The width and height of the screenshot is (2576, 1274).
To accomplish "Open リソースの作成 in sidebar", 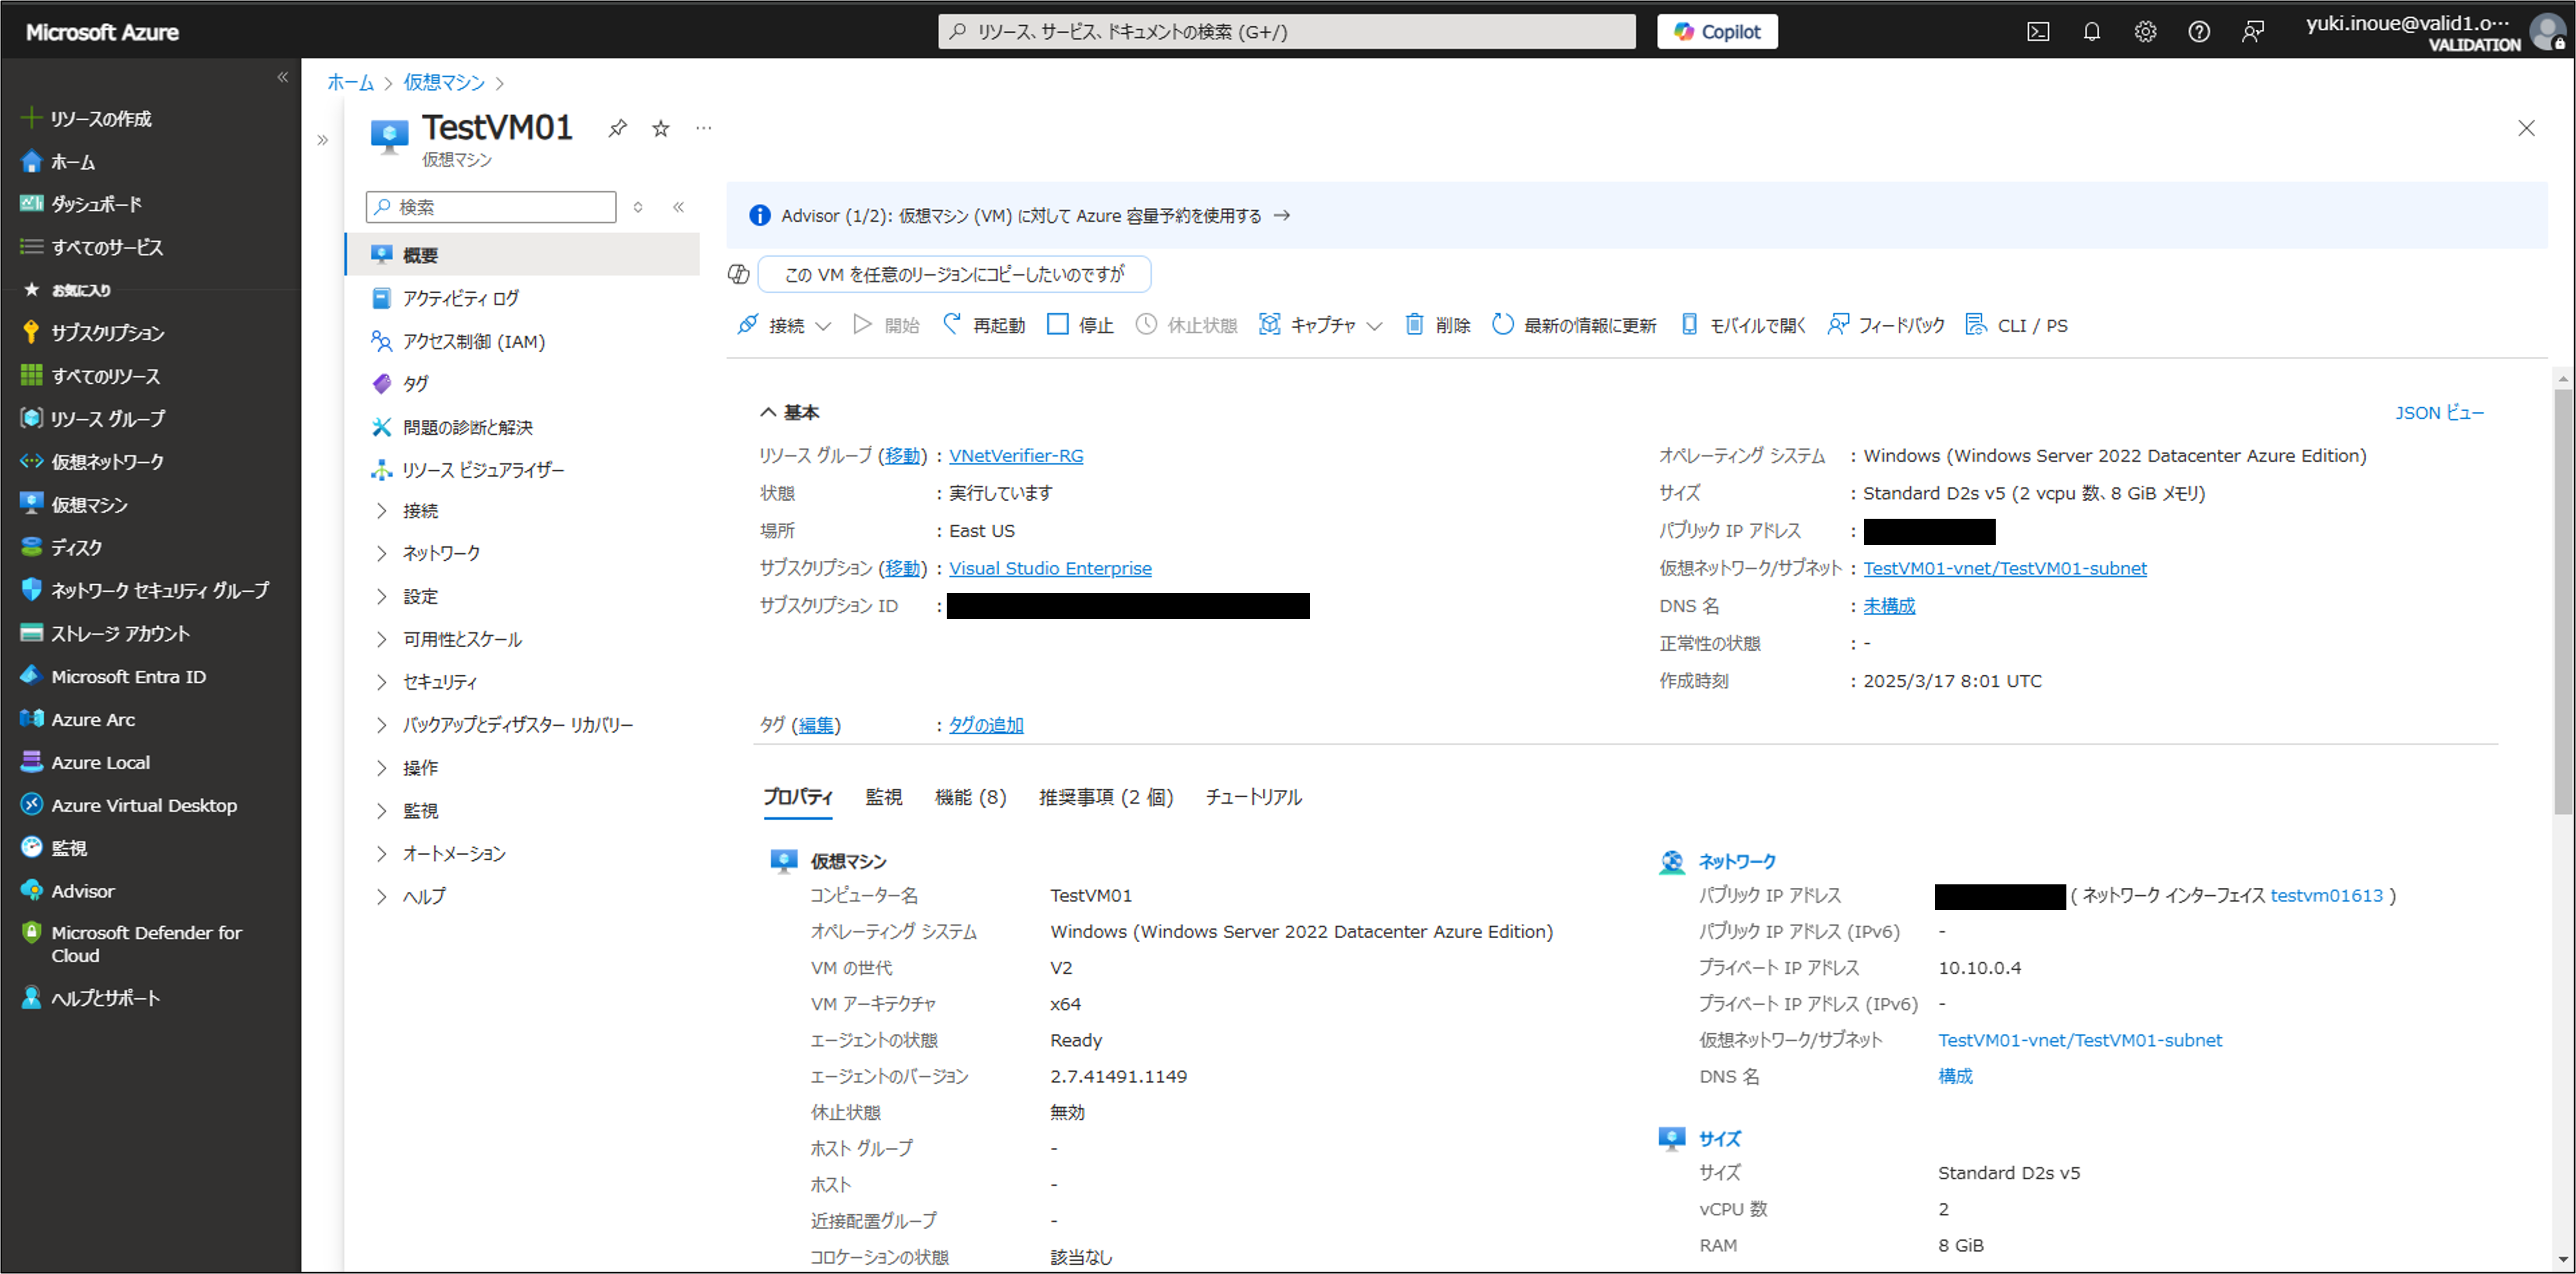I will pyautogui.click(x=86, y=119).
